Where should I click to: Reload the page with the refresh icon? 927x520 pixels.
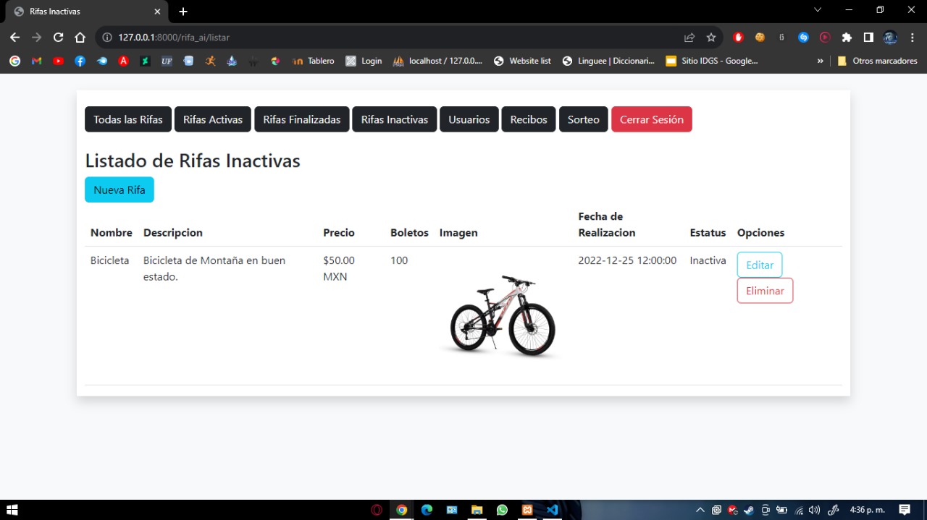pyautogui.click(x=59, y=38)
